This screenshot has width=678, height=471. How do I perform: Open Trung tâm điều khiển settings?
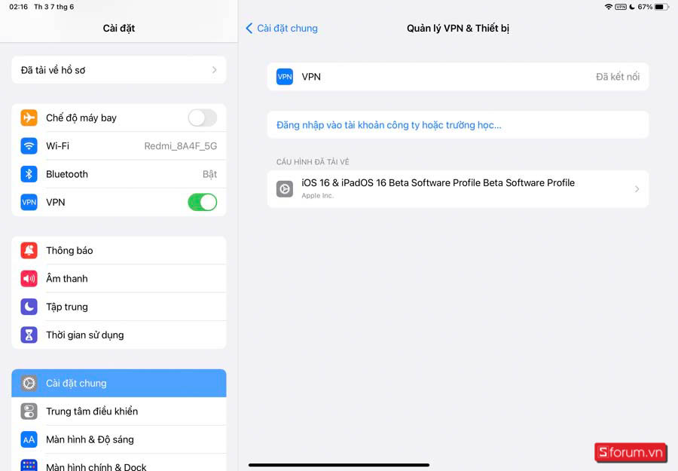click(x=119, y=411)
